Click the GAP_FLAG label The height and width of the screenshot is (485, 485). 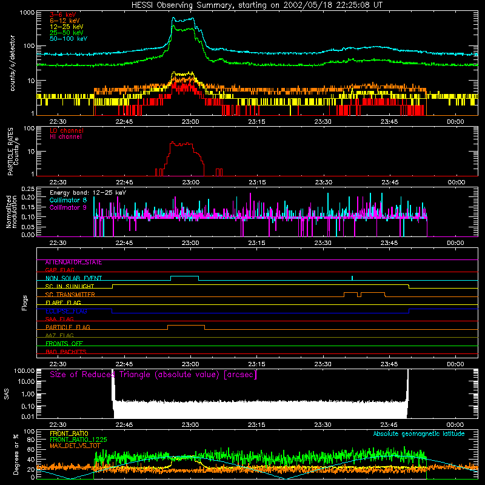(59, 270)
